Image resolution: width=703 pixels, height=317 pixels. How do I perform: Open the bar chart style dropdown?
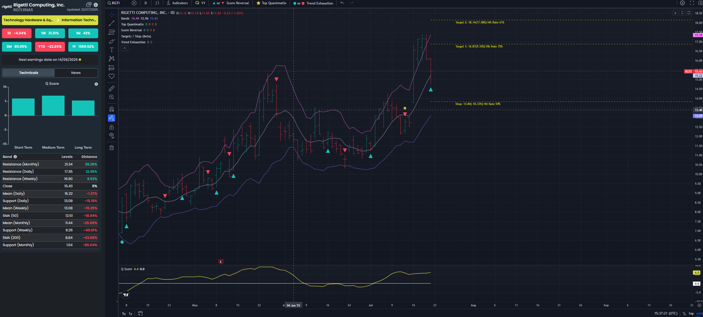(x=157, y=3)
